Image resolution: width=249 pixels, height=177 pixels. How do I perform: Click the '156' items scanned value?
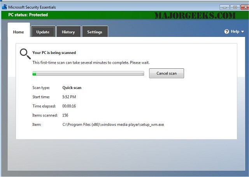65,115
